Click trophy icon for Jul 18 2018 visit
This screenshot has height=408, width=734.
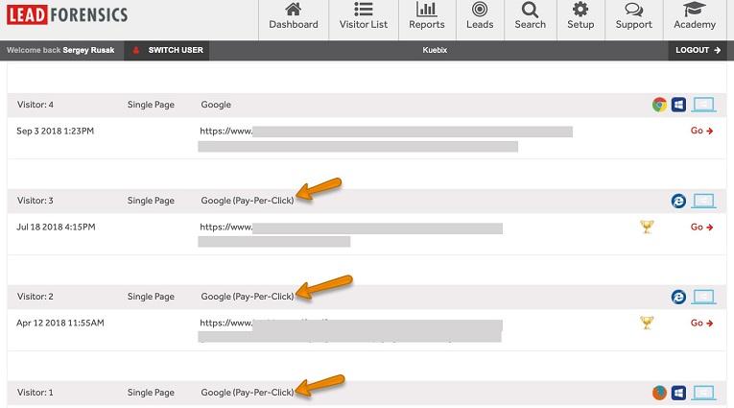[x=647, y=227]
